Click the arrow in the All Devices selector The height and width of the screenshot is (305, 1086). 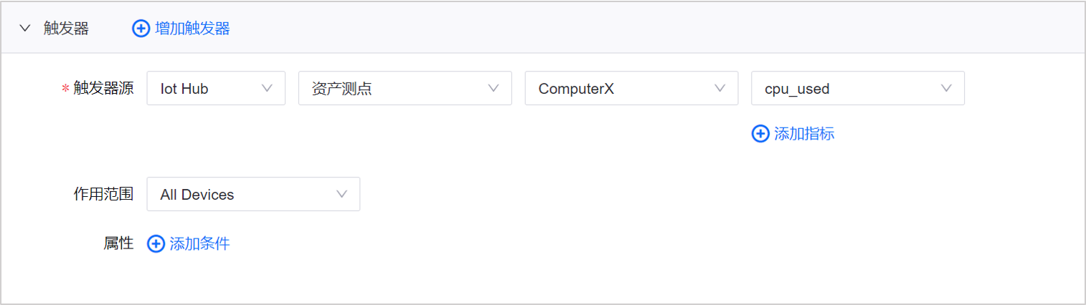342,195
